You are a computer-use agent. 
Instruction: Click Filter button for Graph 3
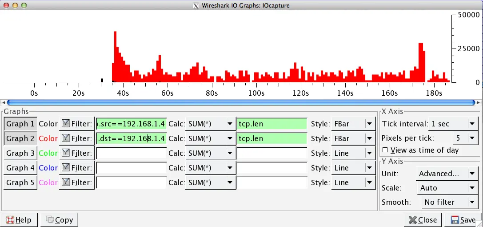coord(77,153)
